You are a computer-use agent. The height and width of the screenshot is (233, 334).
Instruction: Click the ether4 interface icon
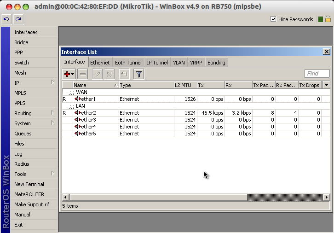(78, 127)
